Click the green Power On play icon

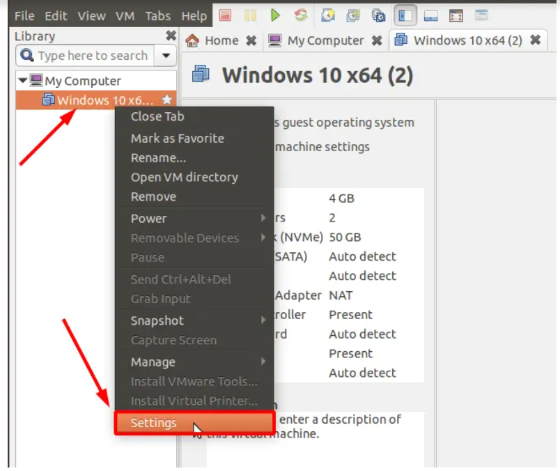coord(275,15)
